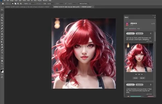
Task: Click the Home icon in options bar
Action: click(x=3, y=4)
